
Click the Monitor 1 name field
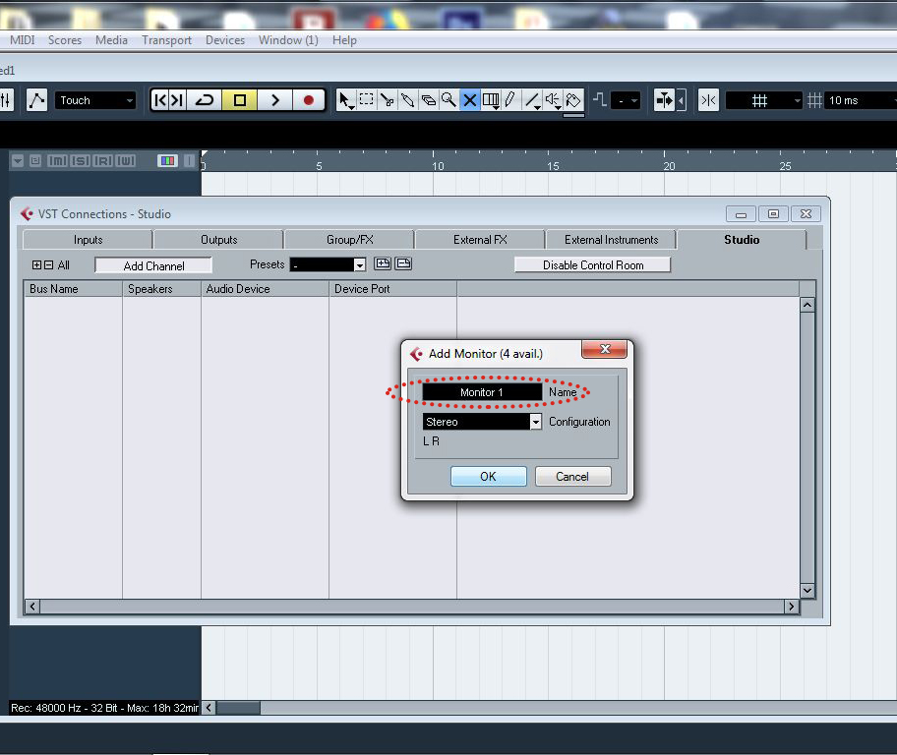pos(482,392)
